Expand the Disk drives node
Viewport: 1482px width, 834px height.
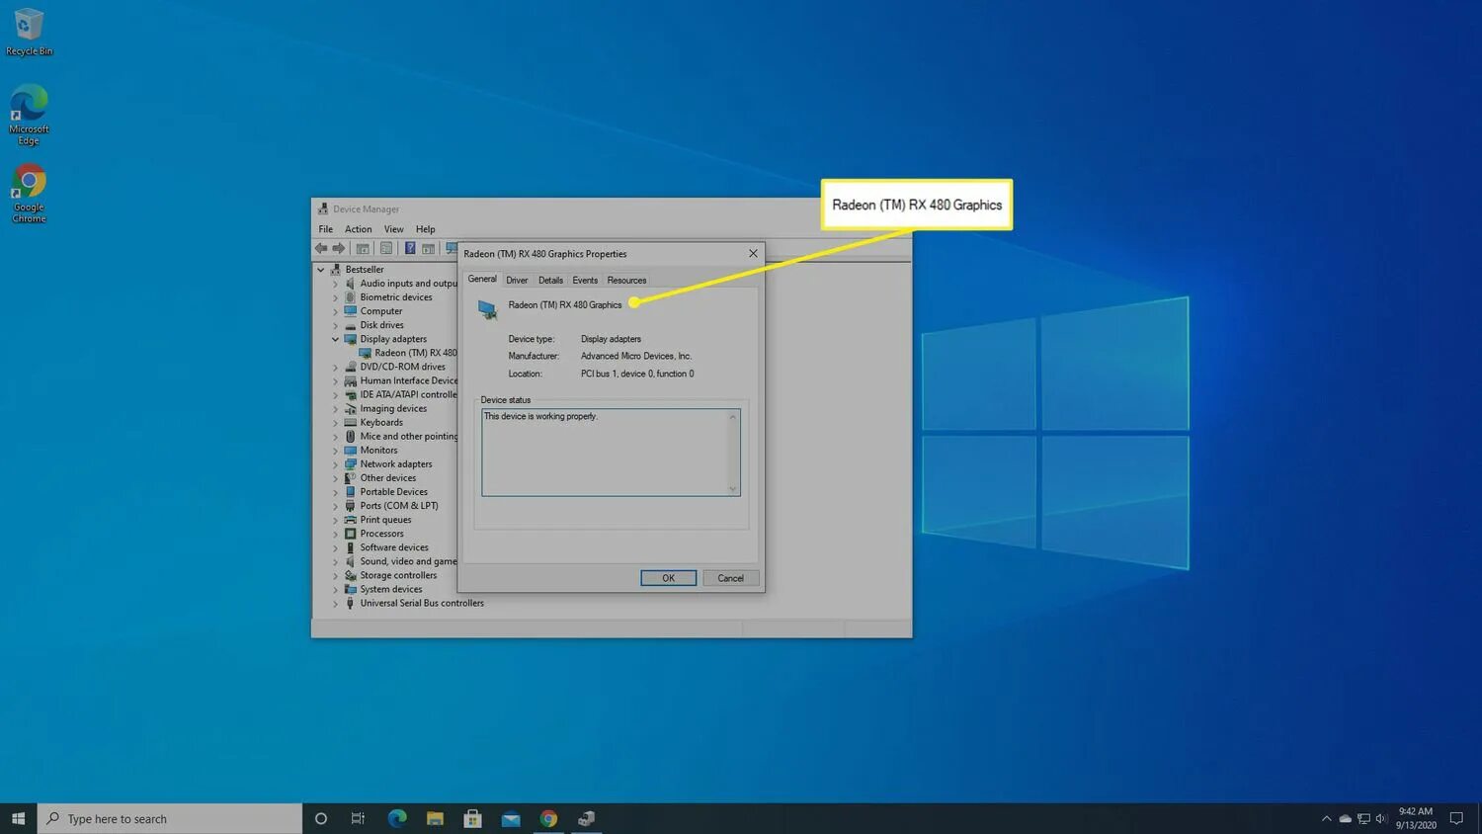[335, 325]
